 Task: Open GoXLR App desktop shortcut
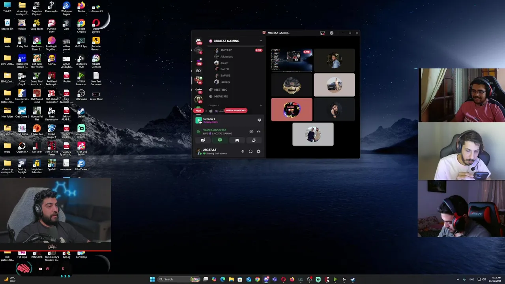point(81,42)
